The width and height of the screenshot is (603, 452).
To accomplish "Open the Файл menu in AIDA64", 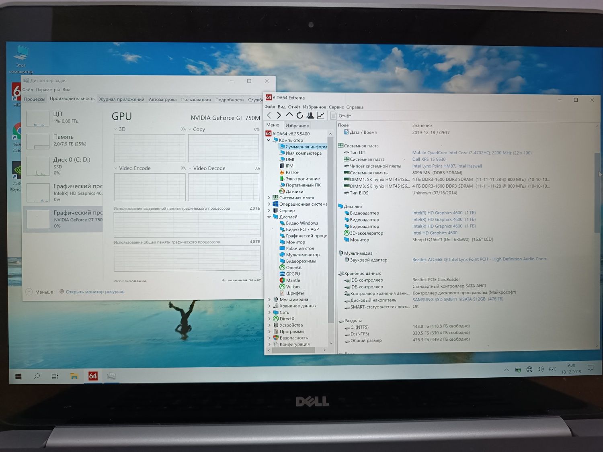I will point(270,107).
